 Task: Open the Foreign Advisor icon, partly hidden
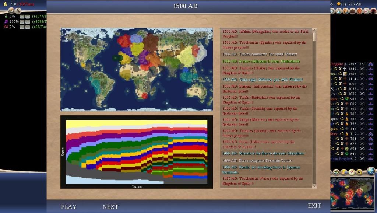click(x=332, y=11)
